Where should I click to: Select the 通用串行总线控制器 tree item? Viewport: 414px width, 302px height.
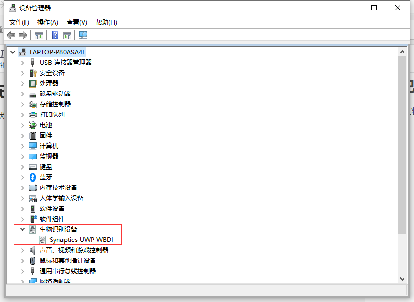tap(68, 271)
